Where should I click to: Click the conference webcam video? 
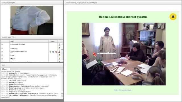point(32,20)
